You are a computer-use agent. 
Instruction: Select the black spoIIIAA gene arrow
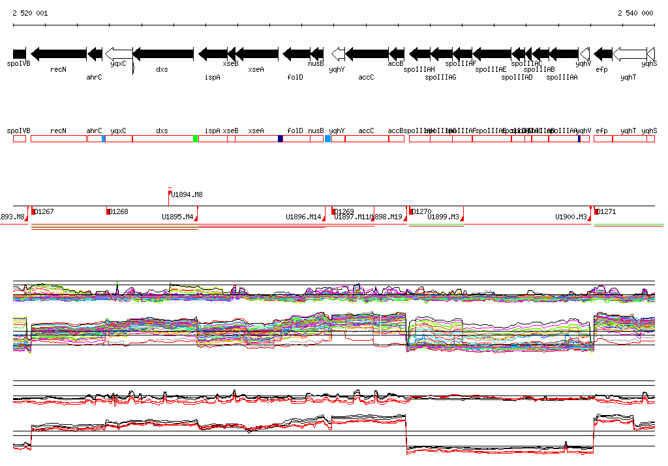tap(564, 54)
